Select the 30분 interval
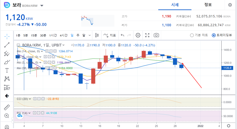This screenshot has height=129, width=237. point(43,35)
